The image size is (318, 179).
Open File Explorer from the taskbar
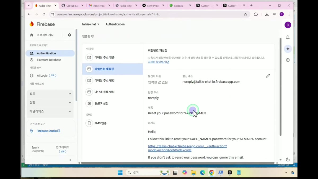[x=193, y=173]
